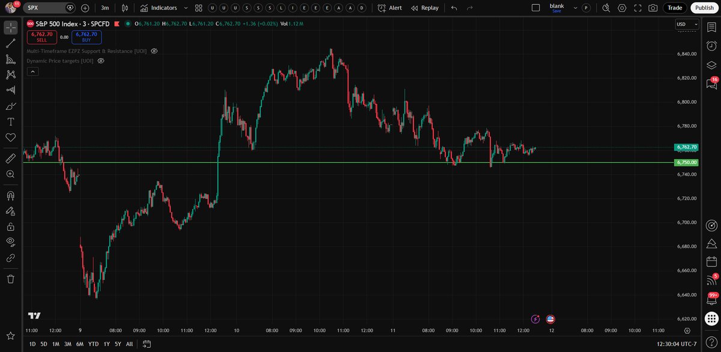Select the Trend line drawing tool

10,43
